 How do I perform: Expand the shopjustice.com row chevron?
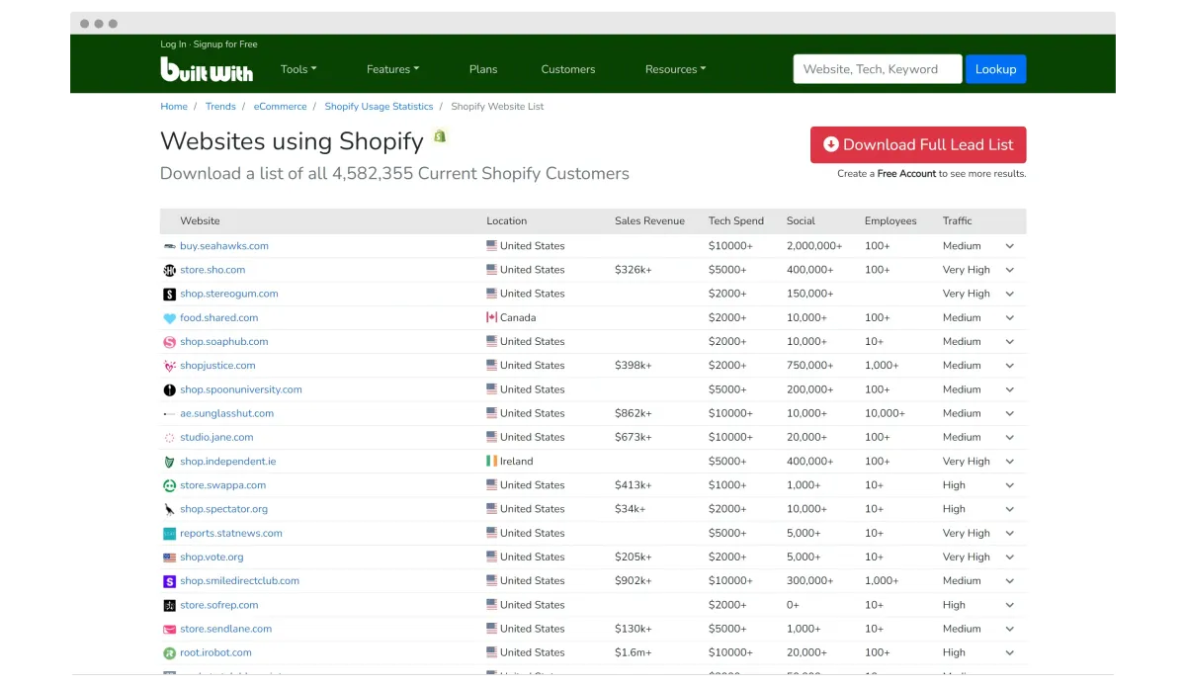(1010, 366)
